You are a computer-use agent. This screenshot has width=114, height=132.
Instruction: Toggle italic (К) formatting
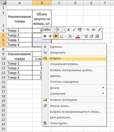point(50,36)
